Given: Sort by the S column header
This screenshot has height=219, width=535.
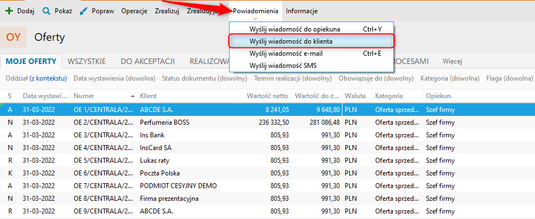Looking at the screenshot, I should tap(10, 96).
